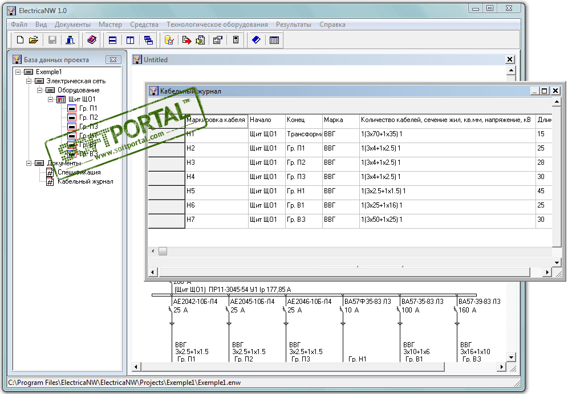Click the Кабельный журнал window title icon

coord(154,91)
